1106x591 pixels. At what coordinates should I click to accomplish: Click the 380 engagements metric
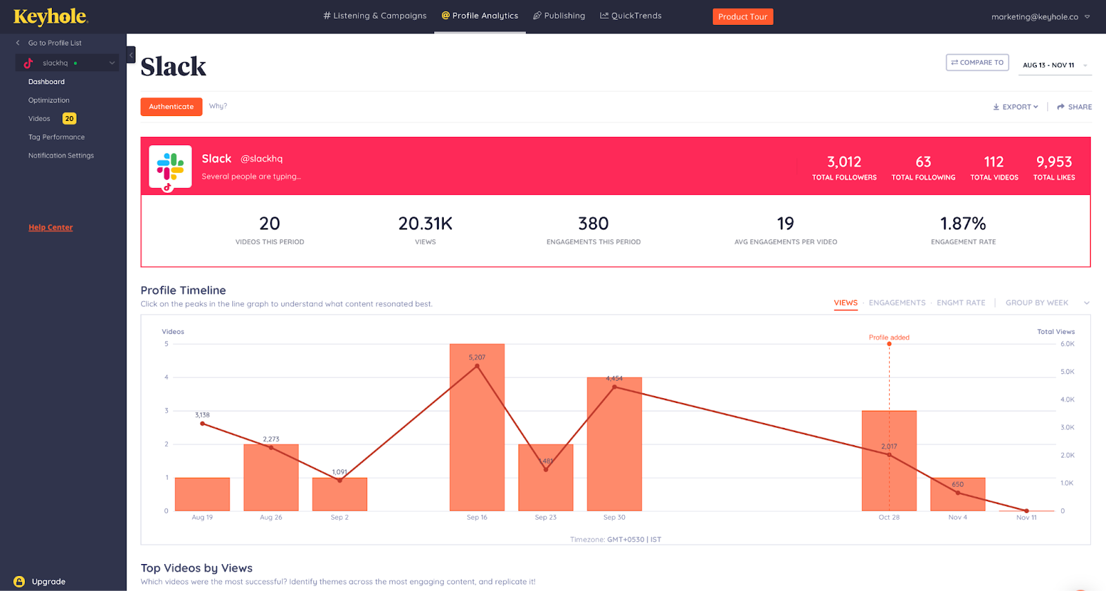click(593, 229)
